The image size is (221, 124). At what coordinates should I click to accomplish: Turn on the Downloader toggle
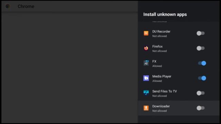tap(201, 108)
